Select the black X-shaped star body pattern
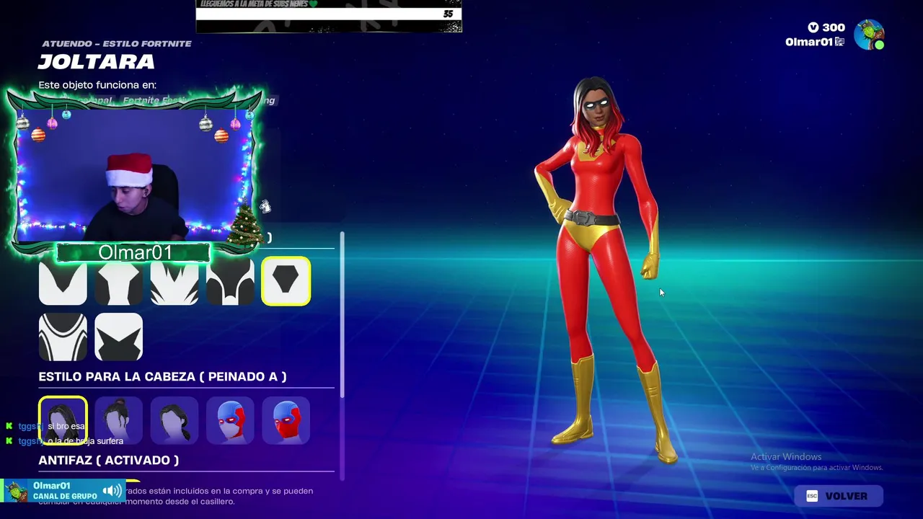923x519 pixels. pos(119,337)
